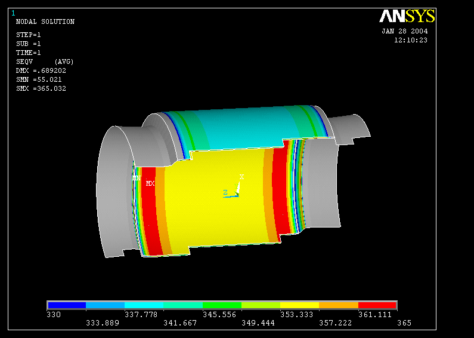
Task: Click the NODAL SOLUTION title text
Action: [45, 22]
